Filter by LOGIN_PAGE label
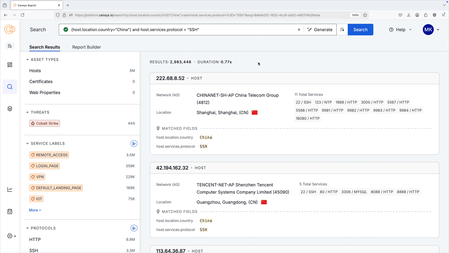Screen dimensions: 449x253 (x=45, y=166)
